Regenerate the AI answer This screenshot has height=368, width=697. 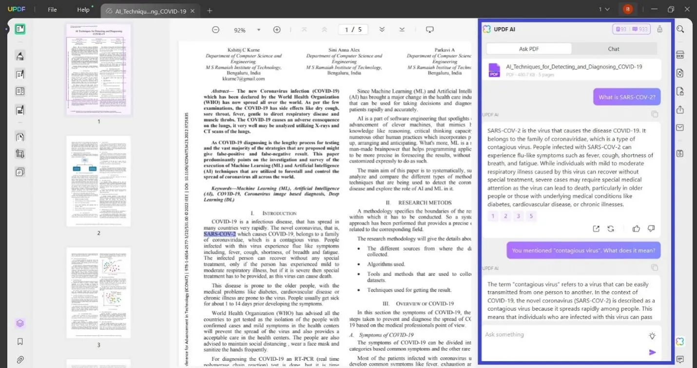(x=611, y=228)
